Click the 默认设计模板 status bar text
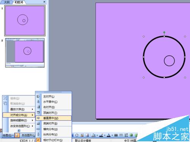The width and height of the screenshot is (190, 142). (83, 140)
